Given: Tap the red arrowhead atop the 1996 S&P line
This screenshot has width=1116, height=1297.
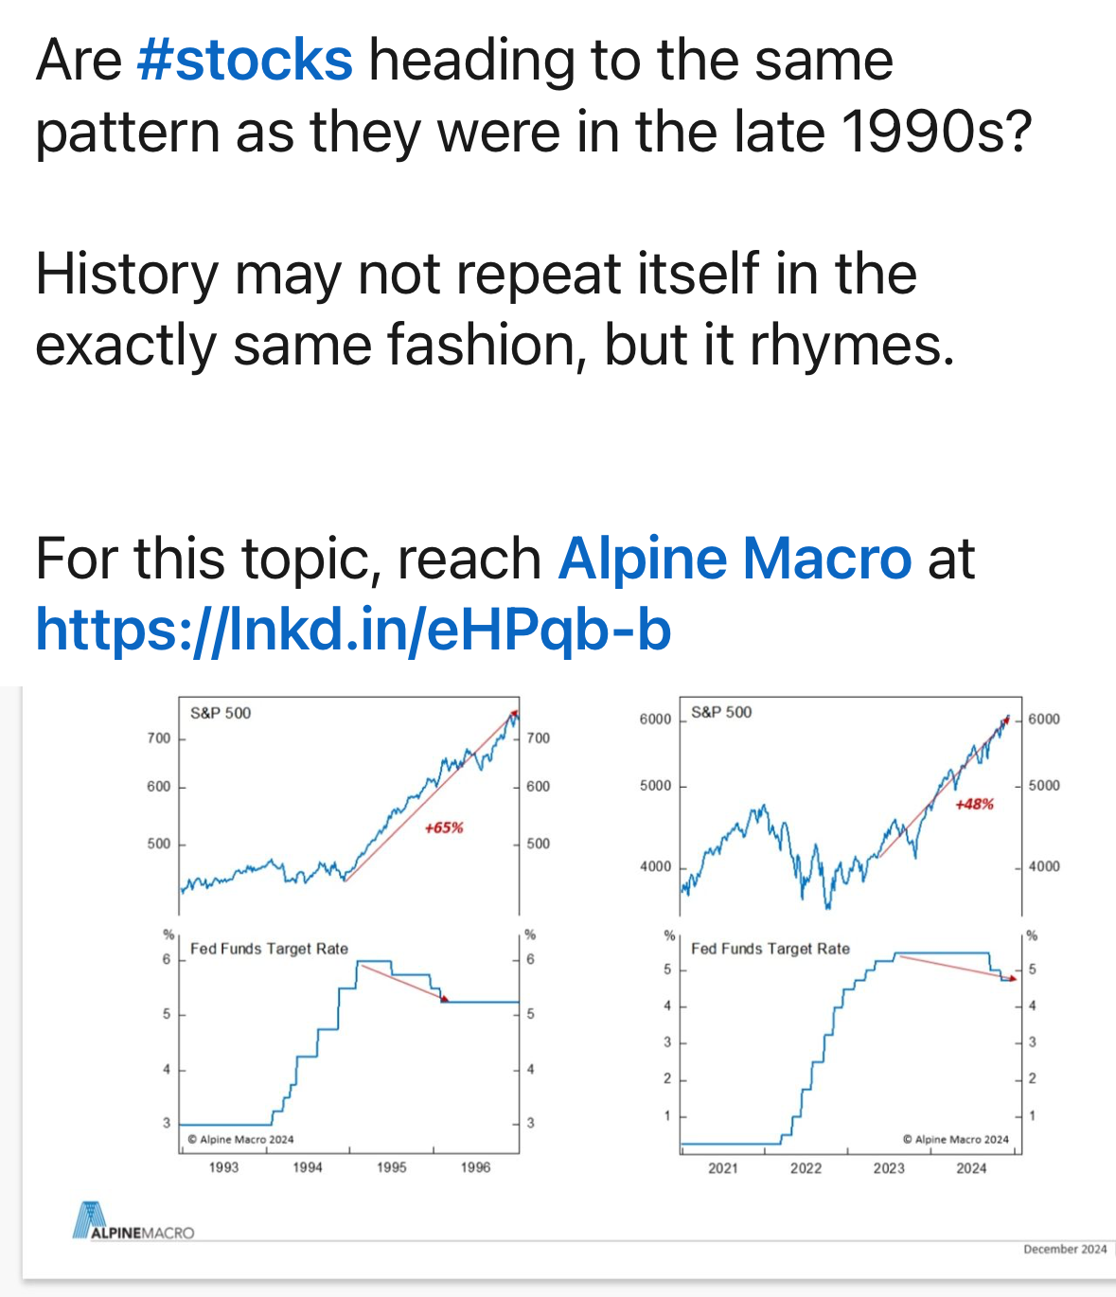Looking at the screenshot, I should click(x=514, y=713).
